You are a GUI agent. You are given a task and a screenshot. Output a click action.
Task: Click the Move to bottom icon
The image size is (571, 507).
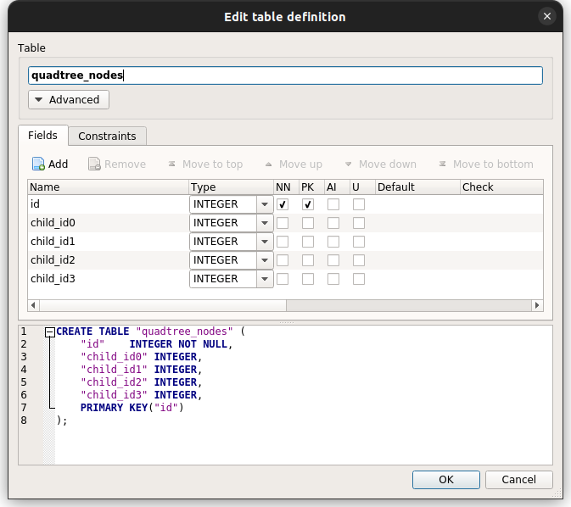pos(442,164)
